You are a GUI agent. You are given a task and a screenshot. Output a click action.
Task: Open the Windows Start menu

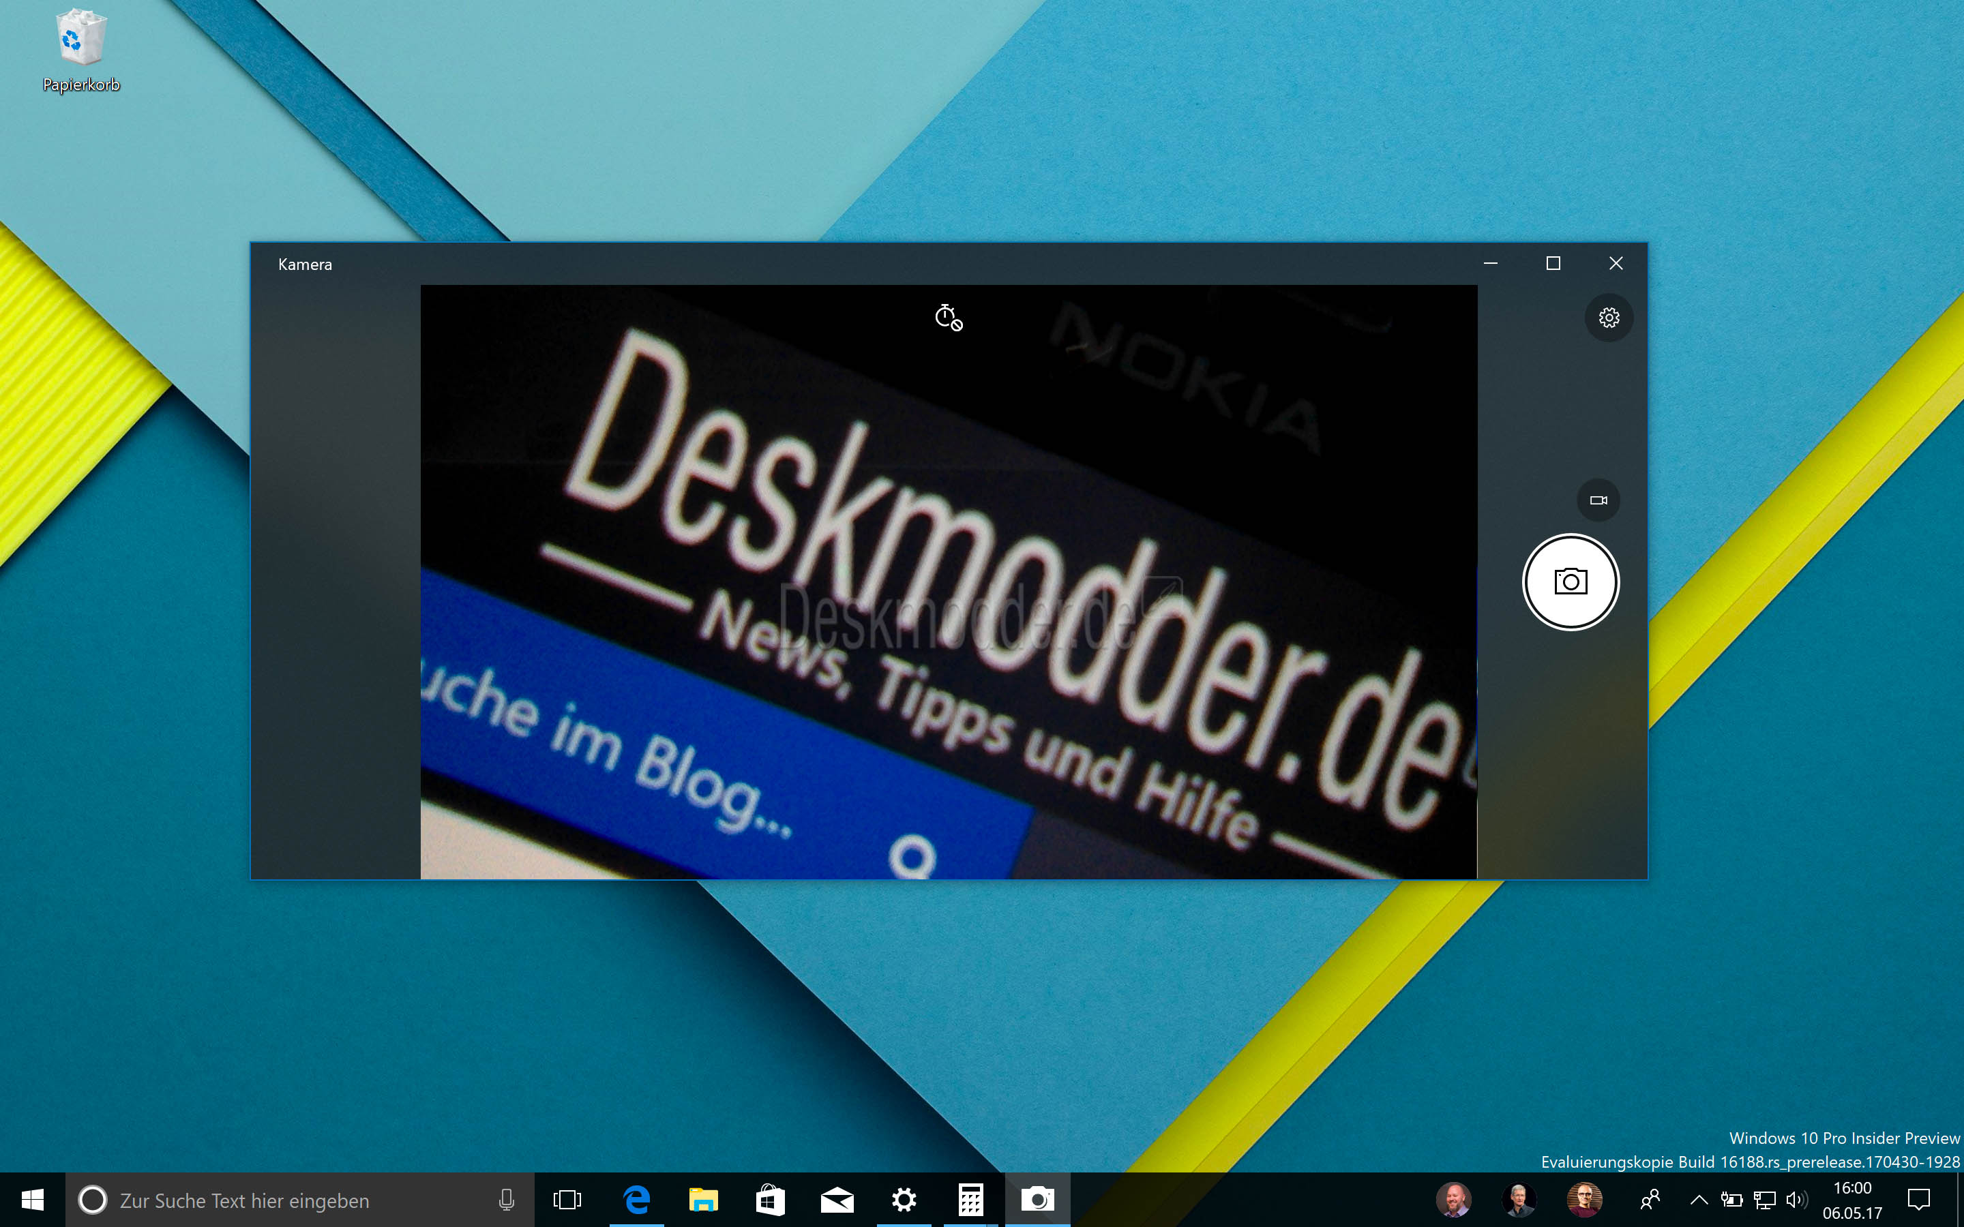click(x=33, y=1200)
